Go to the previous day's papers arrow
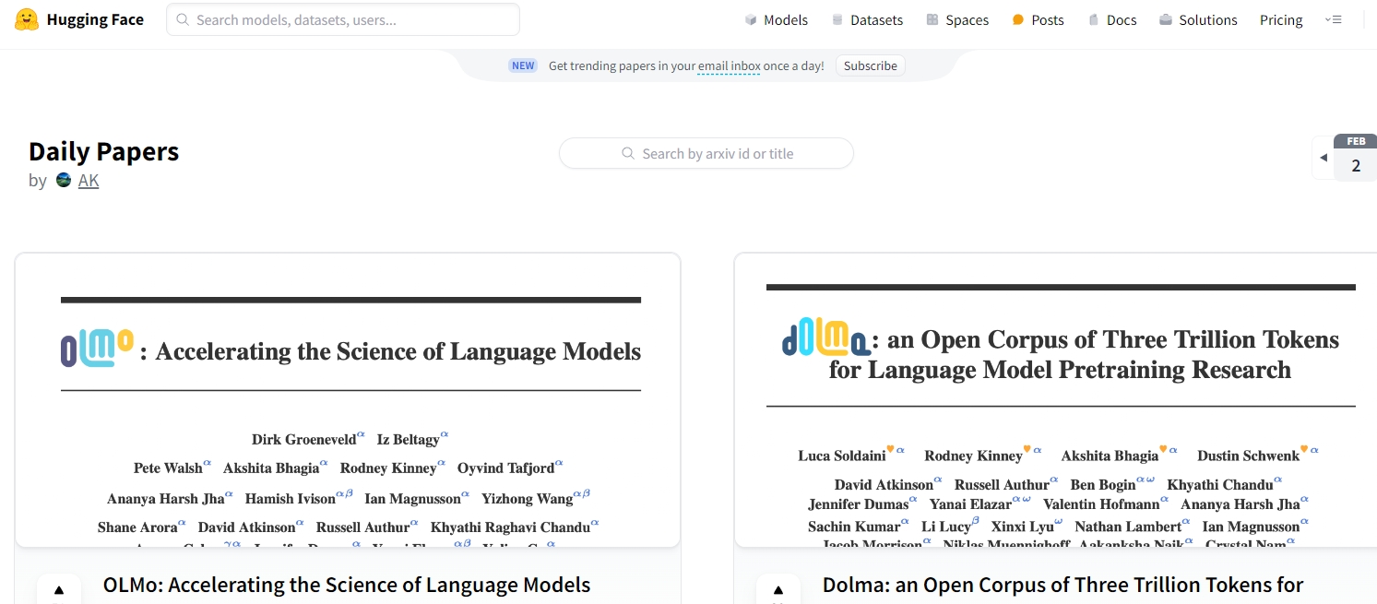Image resolution: width=1377 pixels, height=604 pixels. coord(1324,158)
